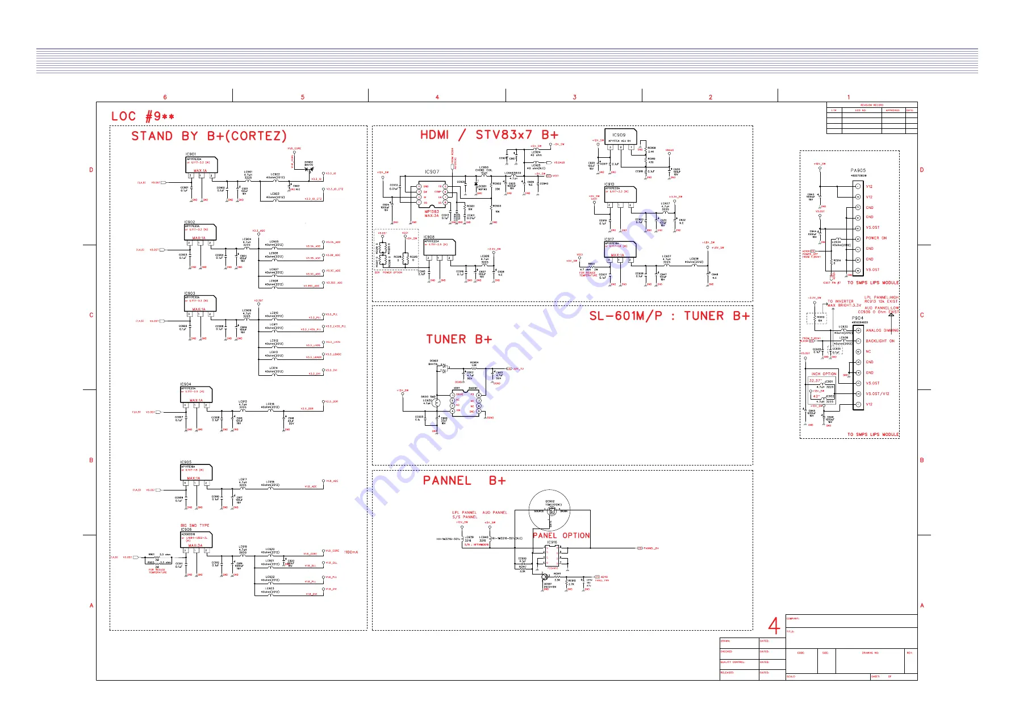Click the 'V3.3_DVI' output net label
1015x717 pixels.
[331, 370]
